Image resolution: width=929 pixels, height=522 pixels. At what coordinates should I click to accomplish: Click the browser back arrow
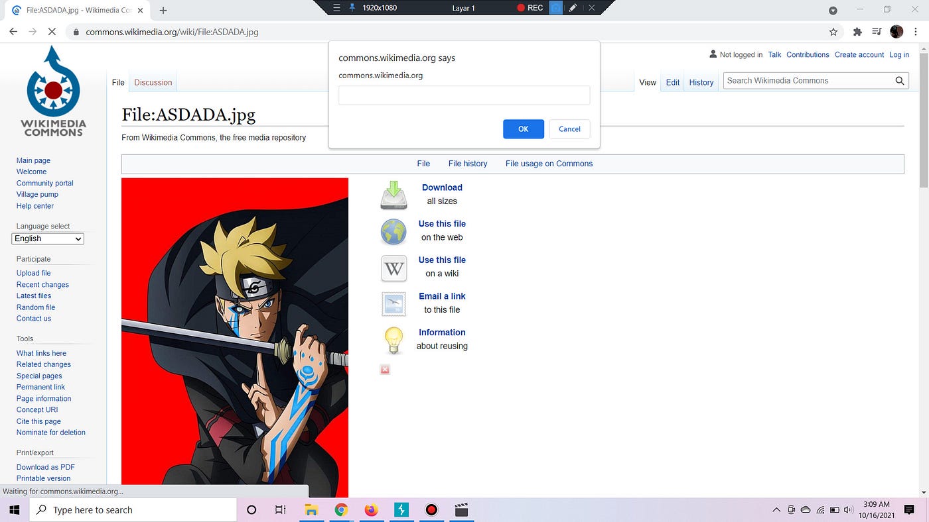(13, 32)
